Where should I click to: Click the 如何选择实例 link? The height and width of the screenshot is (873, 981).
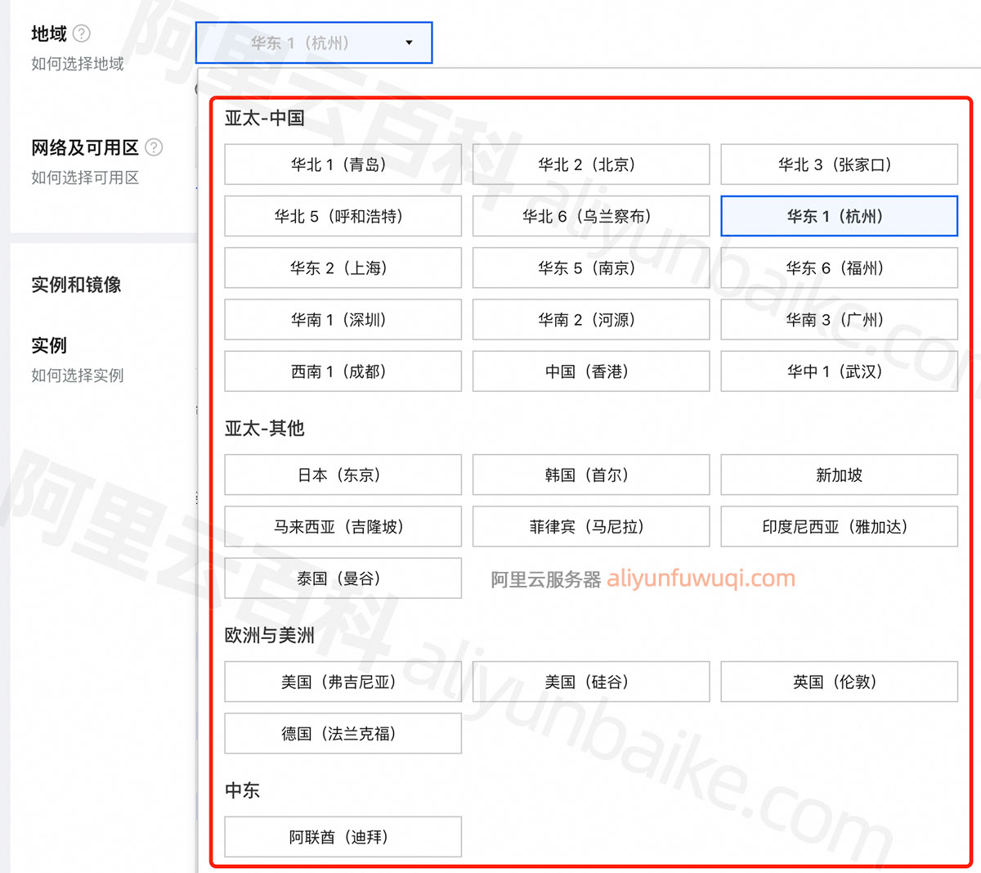(78, 376)
